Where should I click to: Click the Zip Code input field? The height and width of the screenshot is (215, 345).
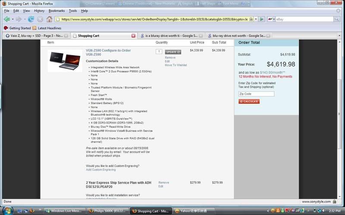pyautogui.click(x=256, y=94)
